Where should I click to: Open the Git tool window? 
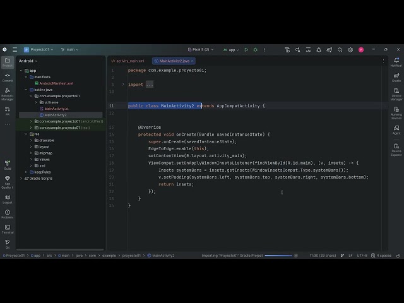[x=8, y=244]
